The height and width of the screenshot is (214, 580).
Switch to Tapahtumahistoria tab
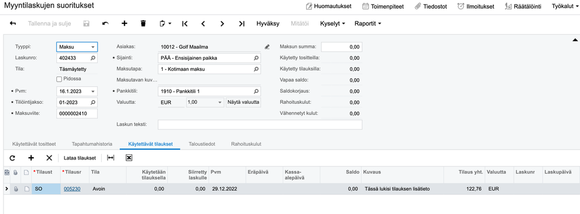click(x=92, y=144)
